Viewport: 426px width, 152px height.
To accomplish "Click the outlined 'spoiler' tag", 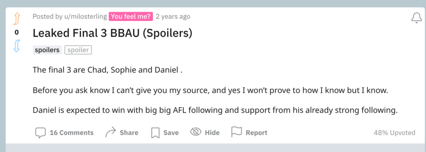I will [x=78, y=50].
